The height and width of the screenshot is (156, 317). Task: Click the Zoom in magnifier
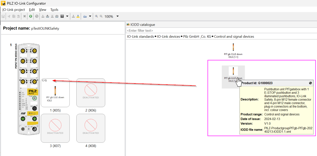(97, 16)
